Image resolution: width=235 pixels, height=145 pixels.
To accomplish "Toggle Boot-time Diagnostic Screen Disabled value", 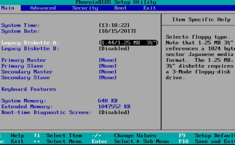I will [x=114, y=112].
